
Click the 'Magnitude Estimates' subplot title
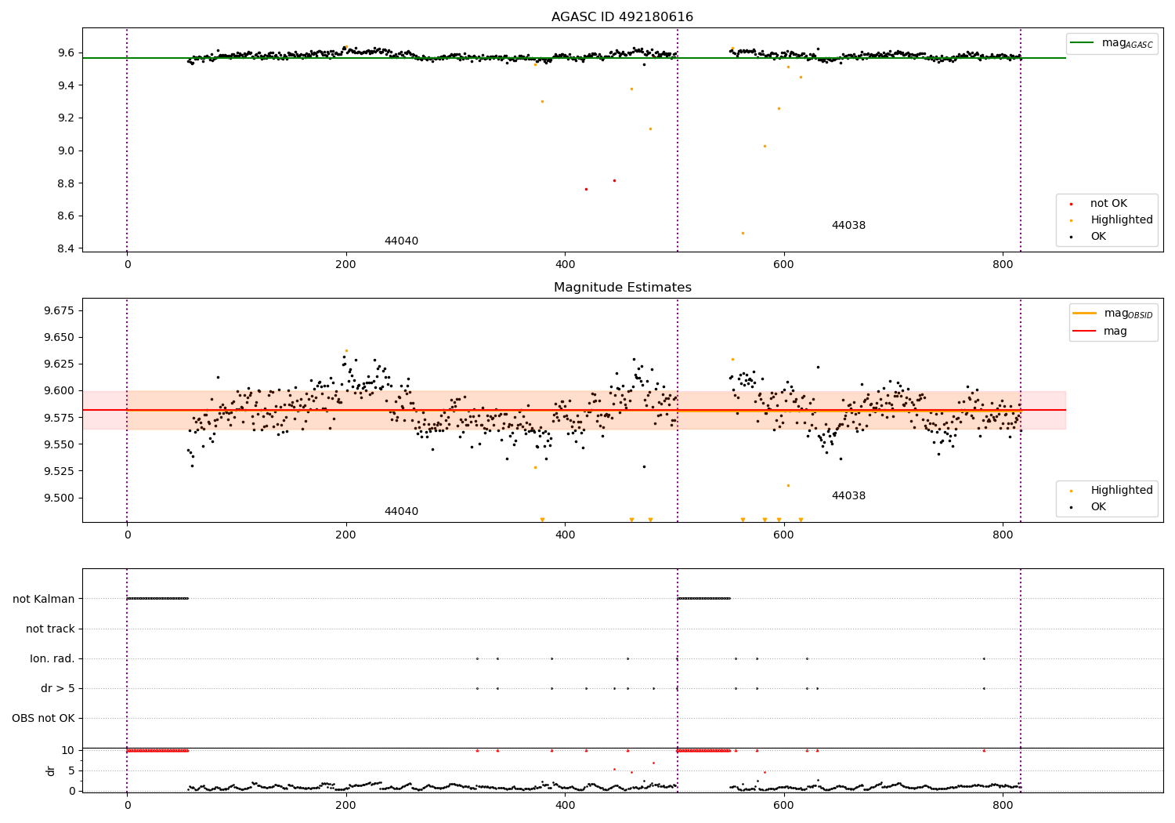pyautogui.click(x=622, y=288)
